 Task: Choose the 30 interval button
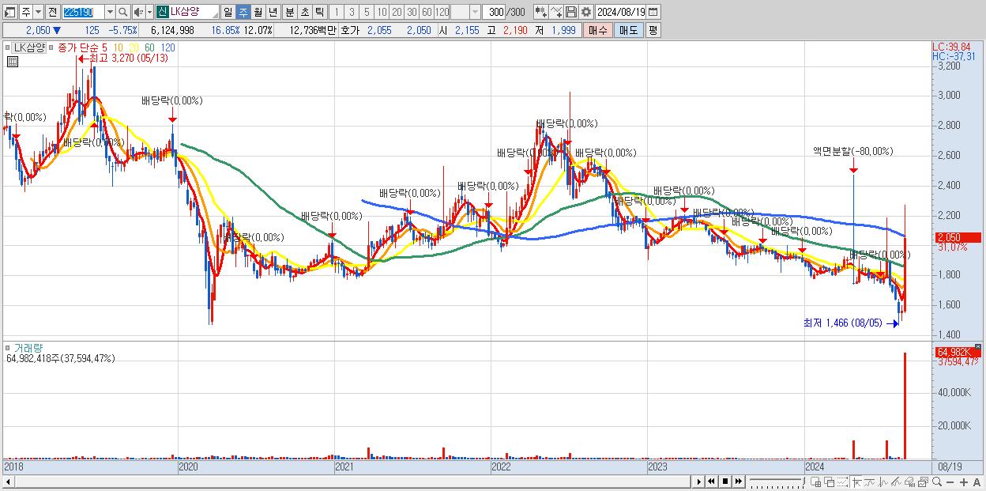(x=412, y=12)
